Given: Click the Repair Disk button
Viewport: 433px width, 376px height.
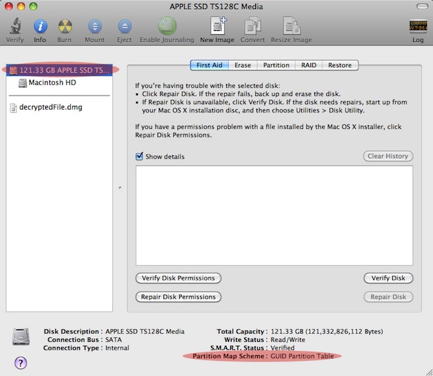Looking at the screenshot, I should click(388, 297).
